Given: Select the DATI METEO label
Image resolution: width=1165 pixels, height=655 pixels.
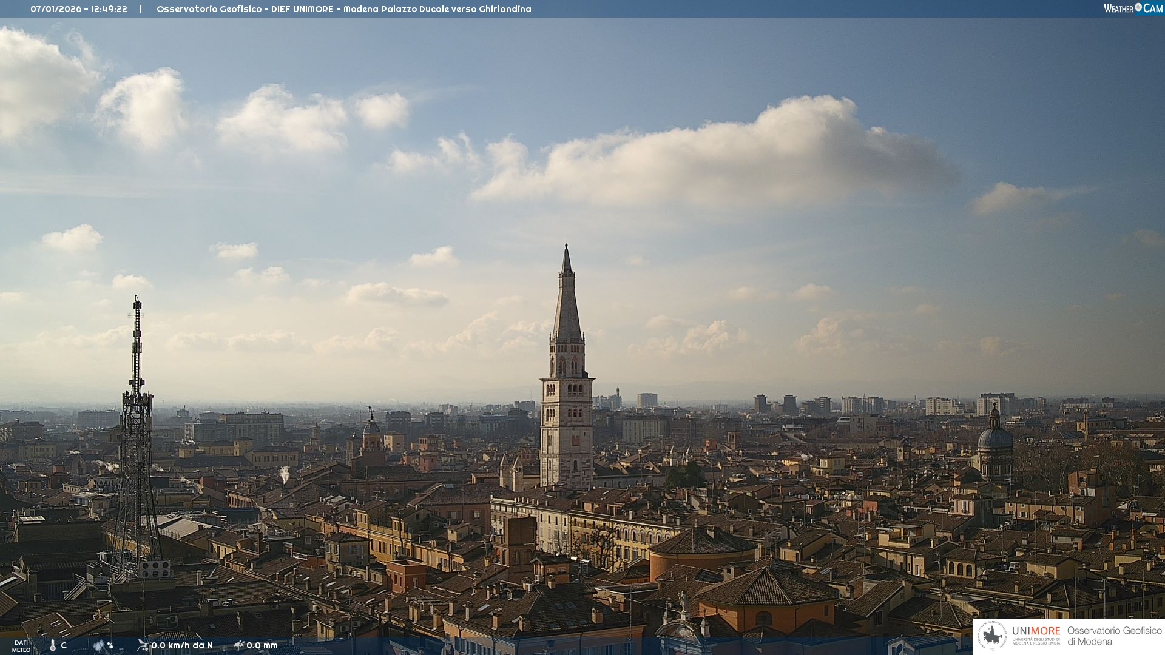Looking at the screenshot, I should (21, 646).
